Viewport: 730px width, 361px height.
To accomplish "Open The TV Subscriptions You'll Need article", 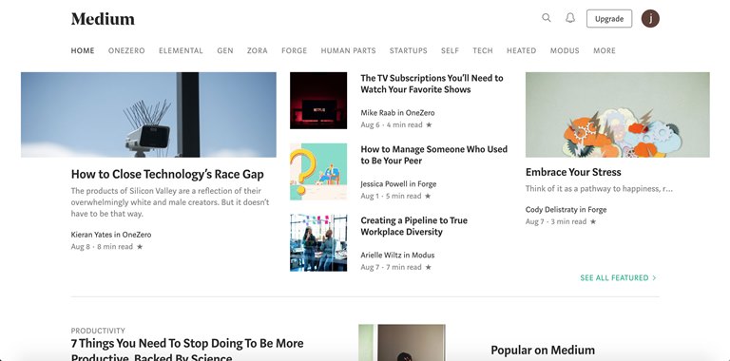I will [x=432, y=84].
